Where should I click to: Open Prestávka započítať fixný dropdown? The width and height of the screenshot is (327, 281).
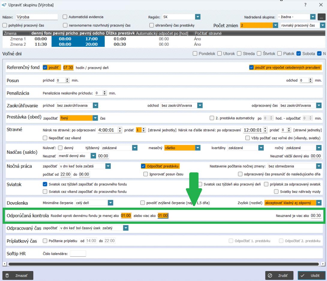[x=95, y=118]
